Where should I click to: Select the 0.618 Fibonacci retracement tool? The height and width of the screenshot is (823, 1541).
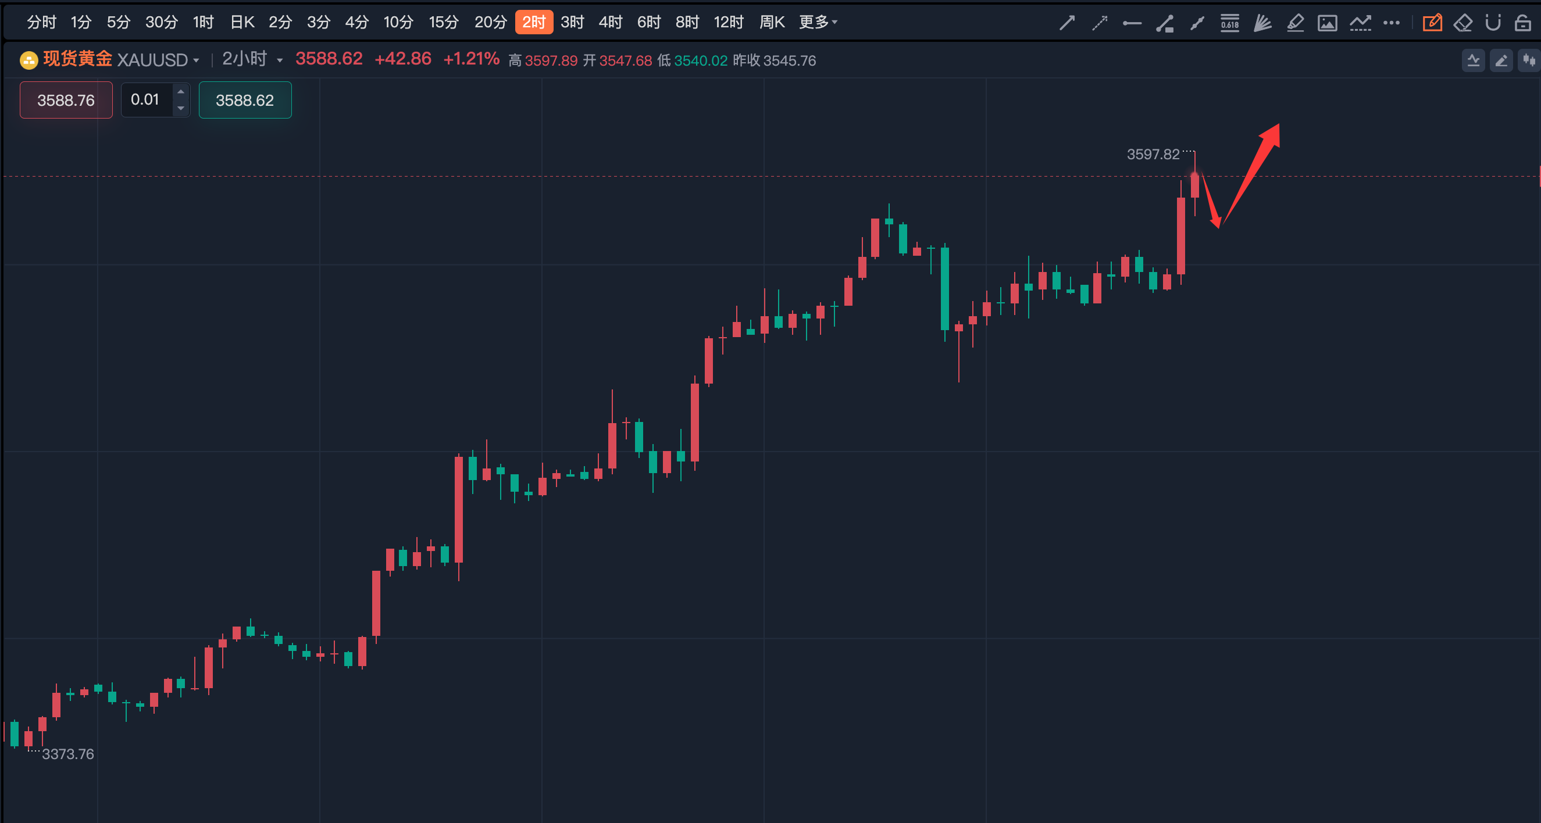[x=1230, y=23]
